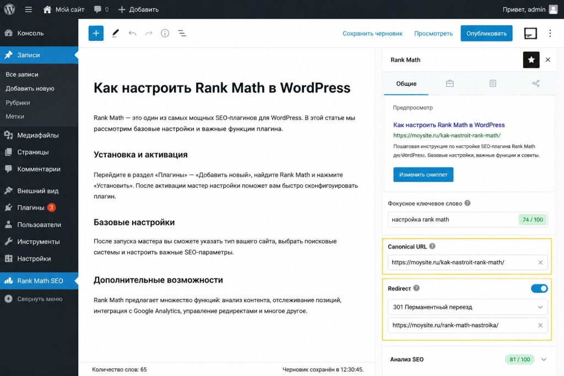Click the blue add block button

(96, 34)
